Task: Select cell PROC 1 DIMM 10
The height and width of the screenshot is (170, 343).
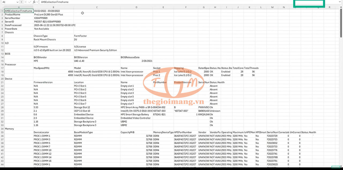Action: [x=53, y=150]
